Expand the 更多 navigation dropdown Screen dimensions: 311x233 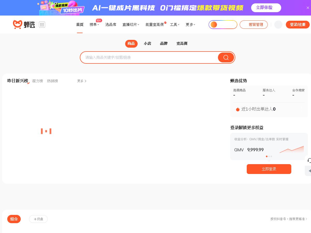190,25
